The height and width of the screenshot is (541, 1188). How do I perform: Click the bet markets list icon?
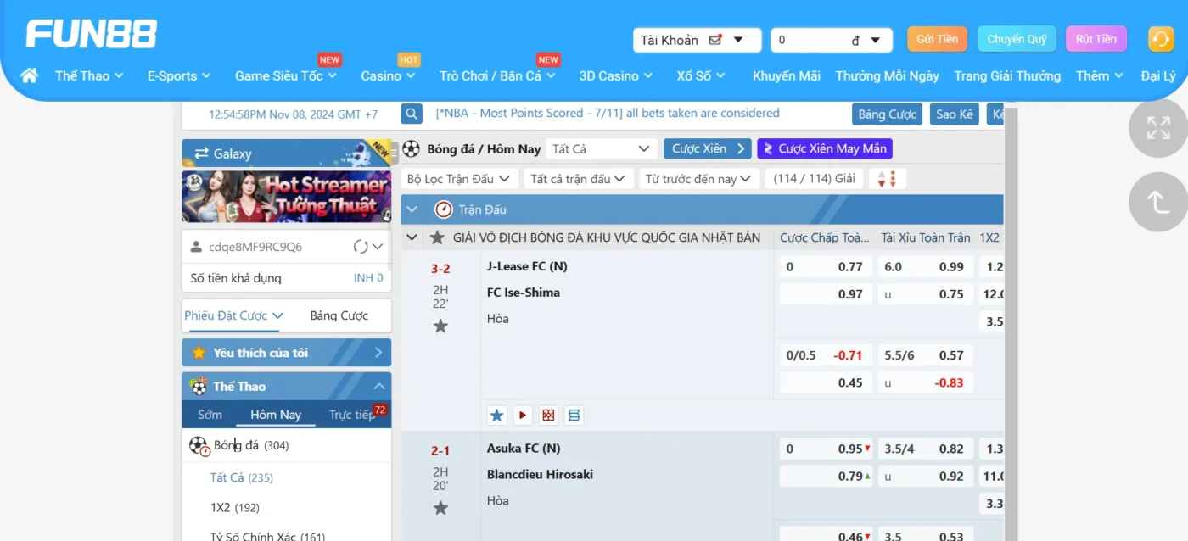[x=574, y=415]
